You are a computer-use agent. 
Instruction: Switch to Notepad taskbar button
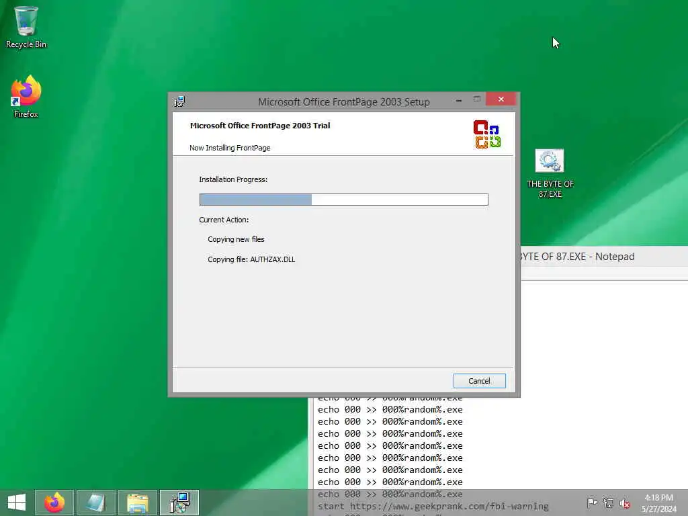(95, 503)
